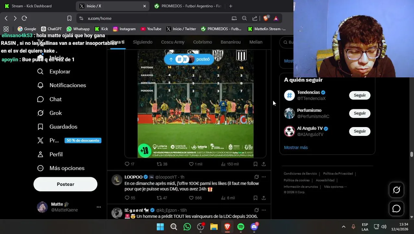Follow Perfumismo account

point(360,113)
